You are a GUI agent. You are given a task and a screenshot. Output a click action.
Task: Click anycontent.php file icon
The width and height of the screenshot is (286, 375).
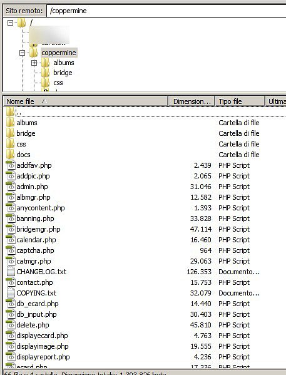11,208
